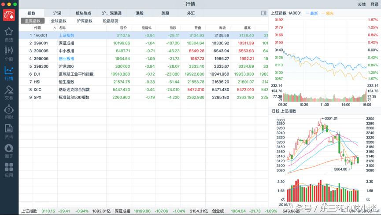The image size is (381, 215).
Task: Switch to the 港股 tab
Action: (x=140, y=13)
